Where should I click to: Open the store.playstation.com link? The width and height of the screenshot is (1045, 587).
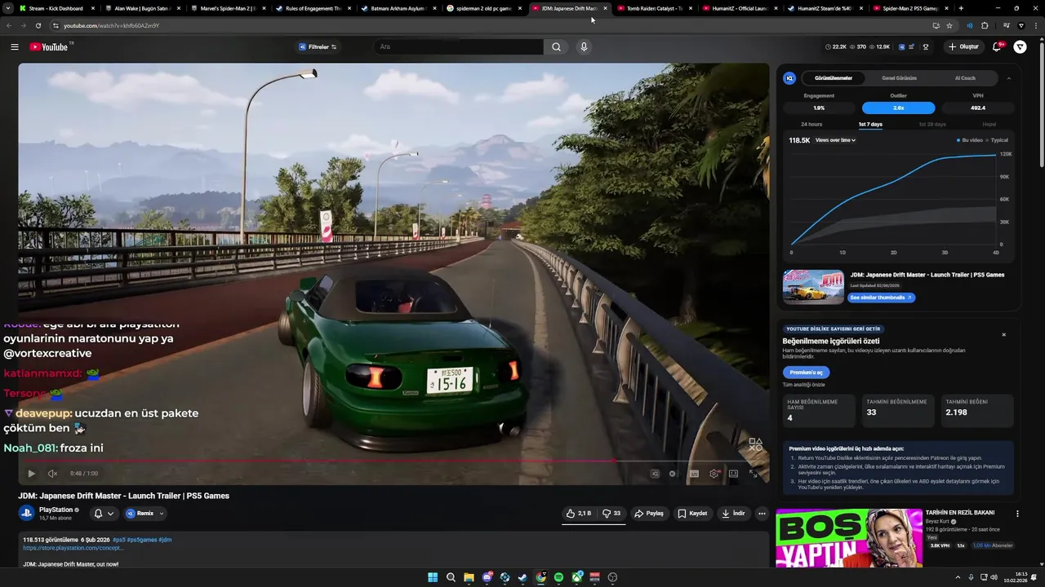[73, 548]
